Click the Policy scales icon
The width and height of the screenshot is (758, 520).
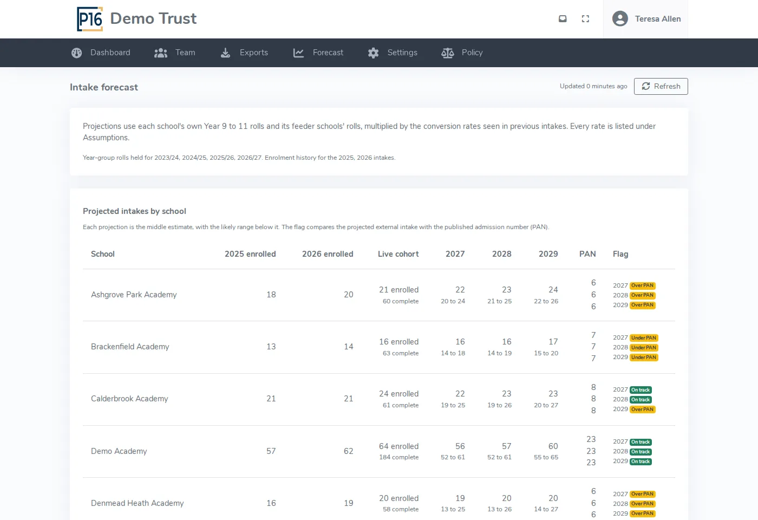448,53
